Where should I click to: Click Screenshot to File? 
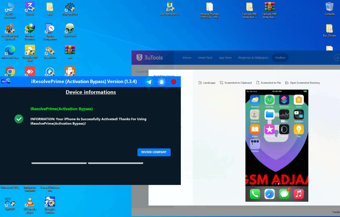pos(268,83)
